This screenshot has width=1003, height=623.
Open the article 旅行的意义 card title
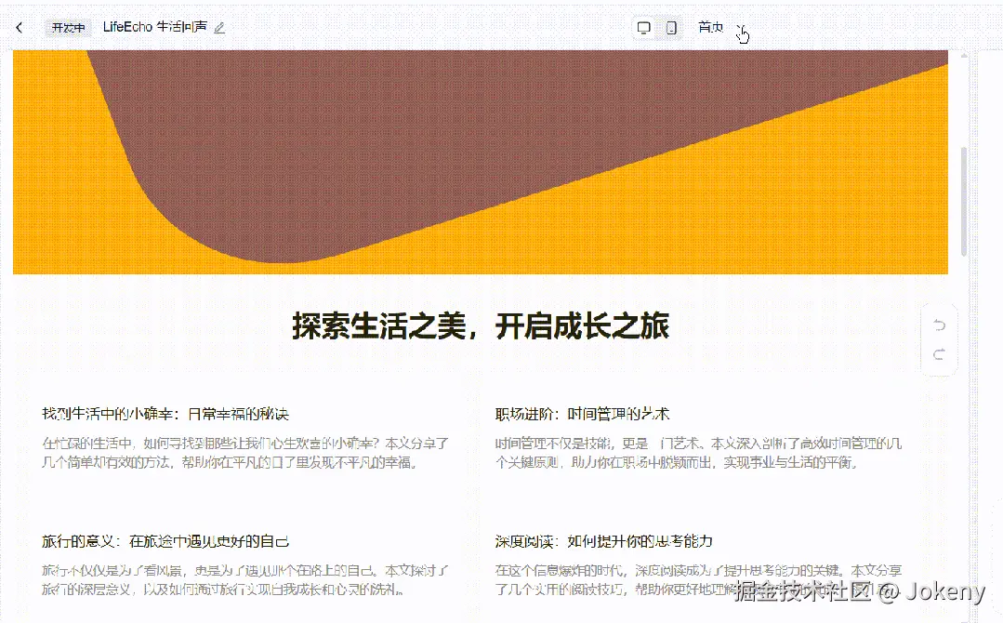[x=169, y=540]
